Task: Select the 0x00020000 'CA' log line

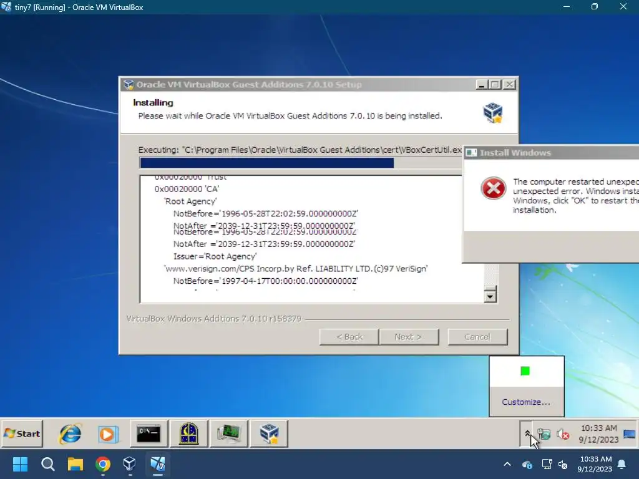Action: point(187,189)
